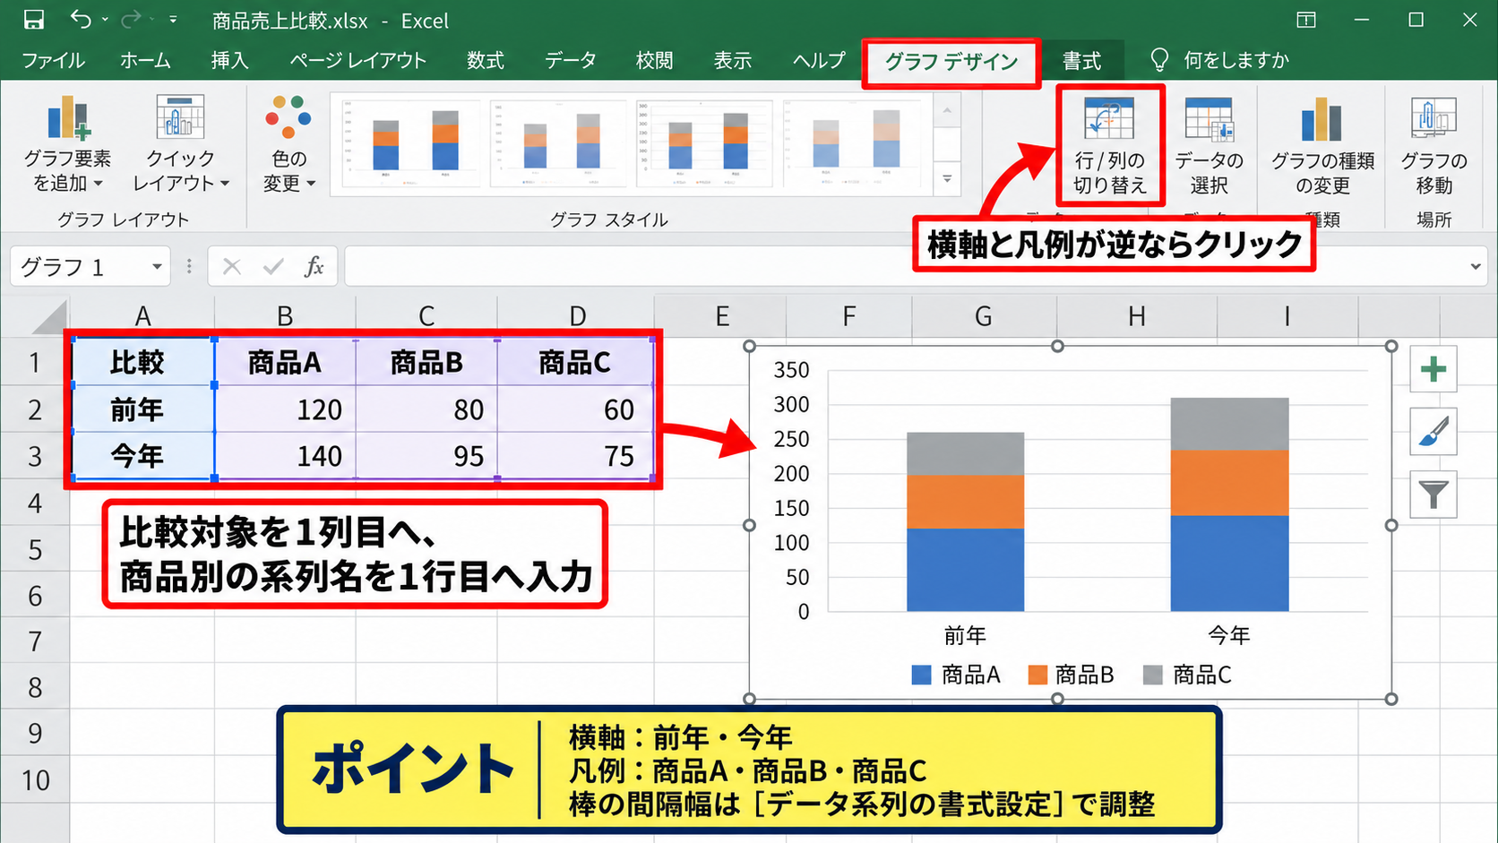This screenshot has width=1498, height=843.
Task: Click the chart filters funnel button
Action: click(x=1433, y=495)
